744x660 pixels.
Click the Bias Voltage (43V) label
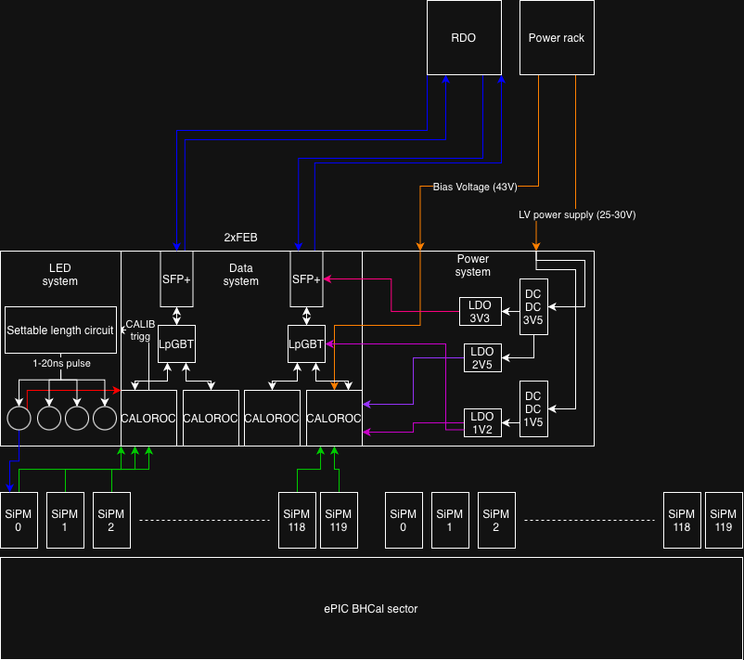[474, 187]
